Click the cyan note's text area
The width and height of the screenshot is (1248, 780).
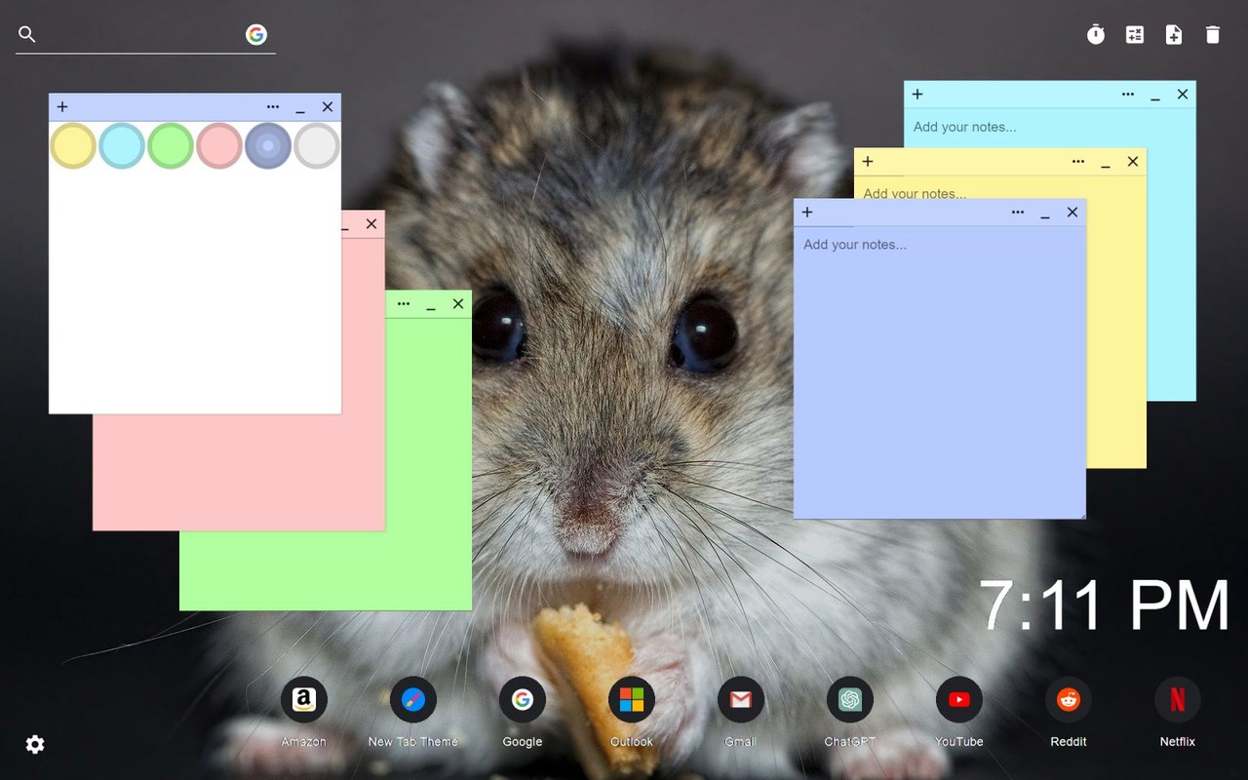(x=1049, y=127)
